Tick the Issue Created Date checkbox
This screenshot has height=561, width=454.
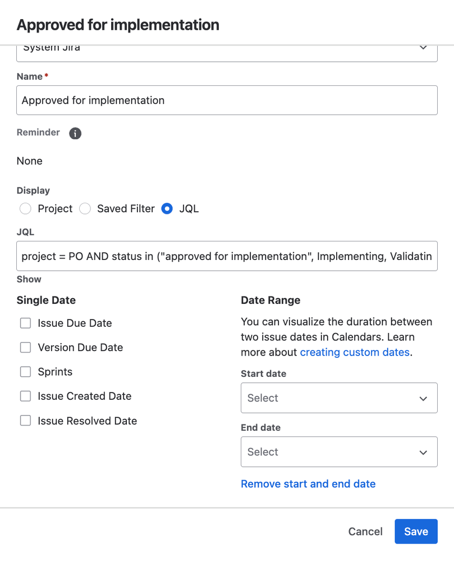(x=25, y=396)
